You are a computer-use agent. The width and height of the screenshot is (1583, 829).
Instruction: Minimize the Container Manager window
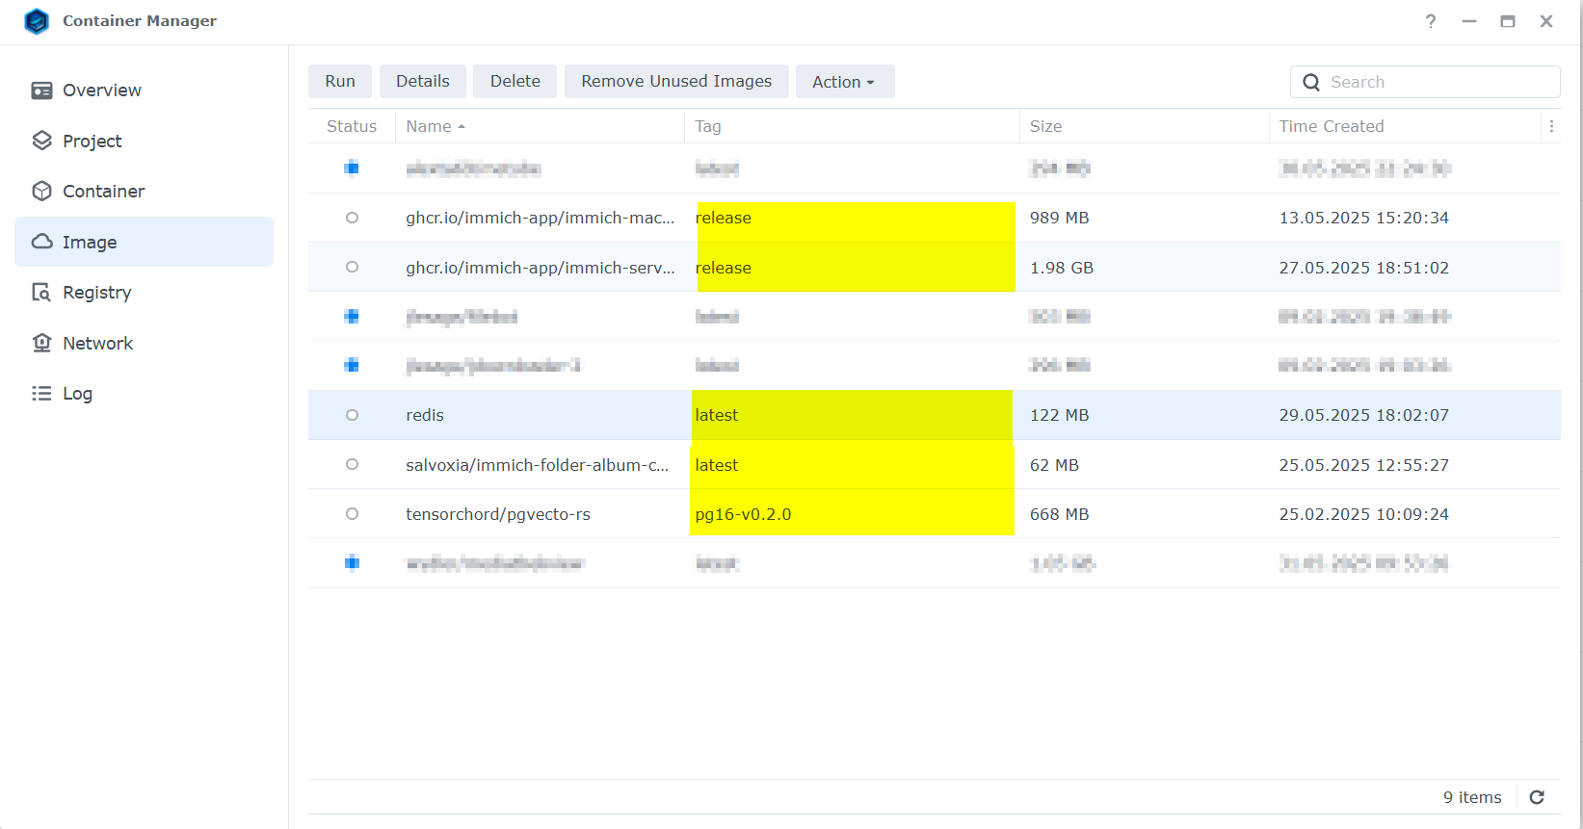1469,21
